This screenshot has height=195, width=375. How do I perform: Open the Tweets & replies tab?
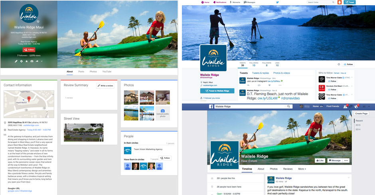tap(261, 73)
